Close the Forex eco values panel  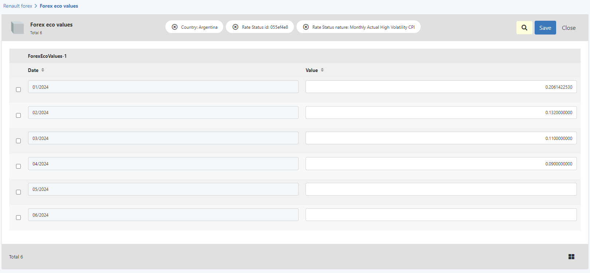[x=569, y=28]
